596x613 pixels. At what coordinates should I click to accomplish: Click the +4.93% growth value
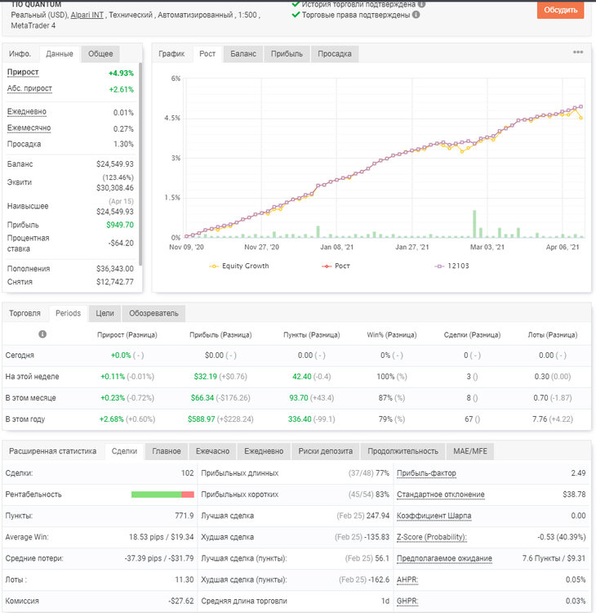point(121,73)
